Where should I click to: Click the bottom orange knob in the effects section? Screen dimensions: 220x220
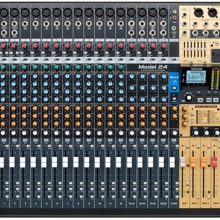coord(185,124)
